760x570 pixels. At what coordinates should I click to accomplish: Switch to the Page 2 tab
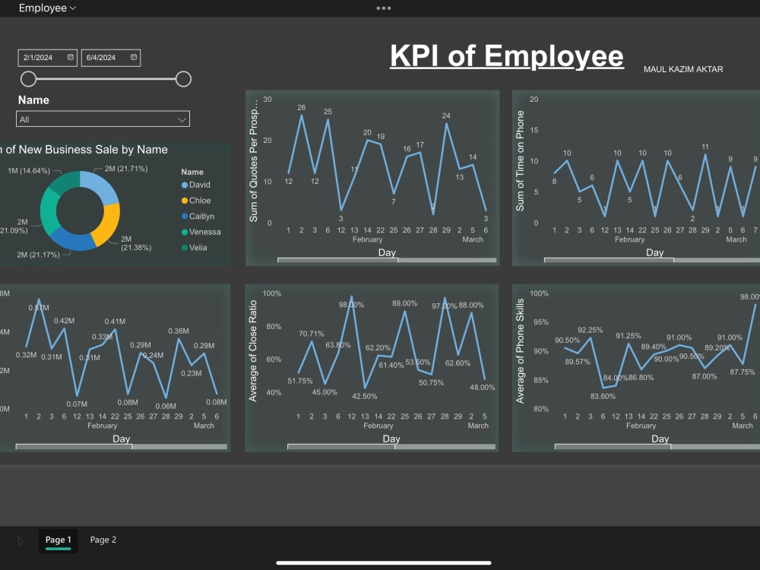103,540
